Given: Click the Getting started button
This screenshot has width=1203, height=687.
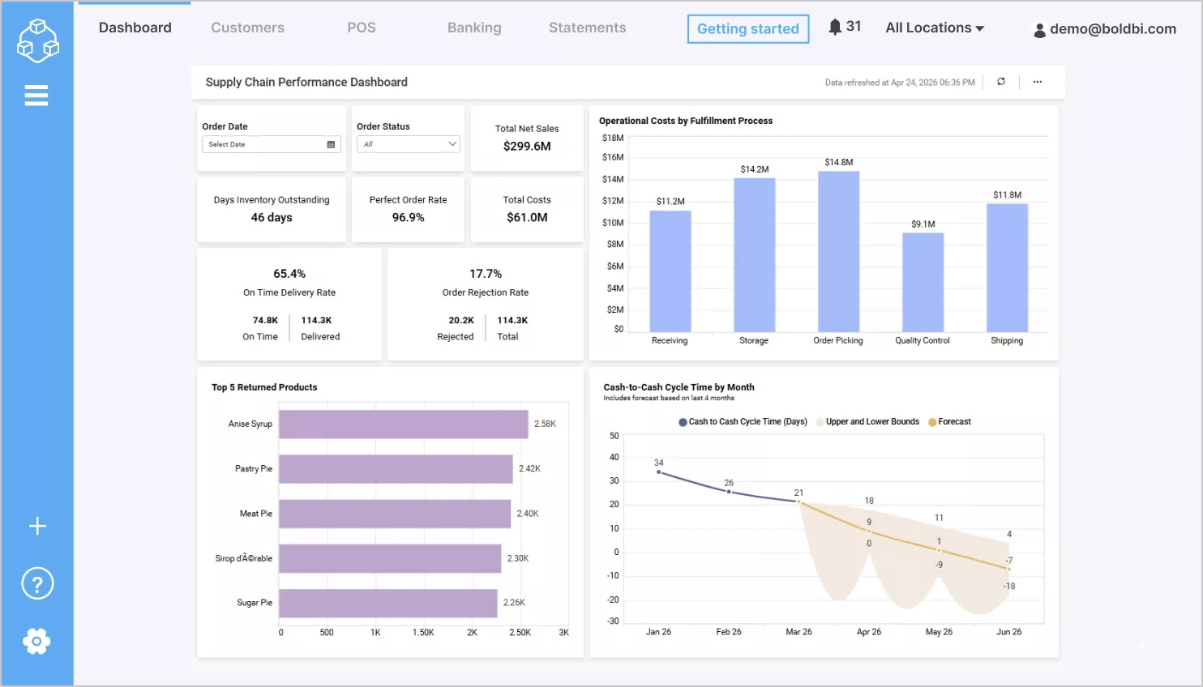Looking at the screenshot, I should [x=748, y=29].
